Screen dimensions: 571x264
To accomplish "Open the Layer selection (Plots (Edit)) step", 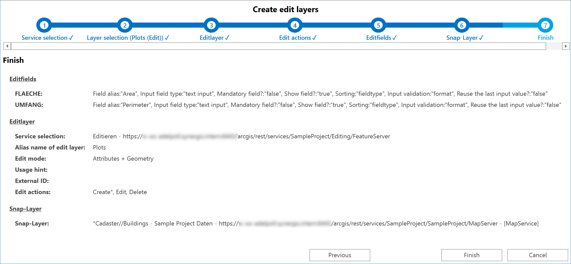I will pos(128,37).
